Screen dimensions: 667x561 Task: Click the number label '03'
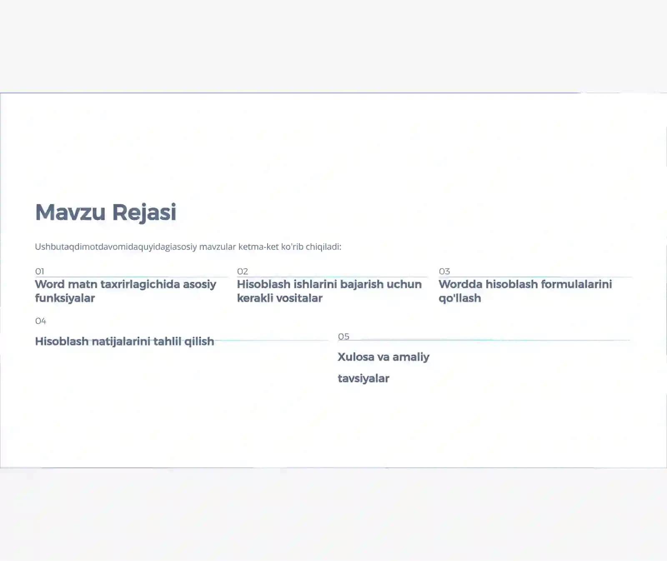coord(444,271)
